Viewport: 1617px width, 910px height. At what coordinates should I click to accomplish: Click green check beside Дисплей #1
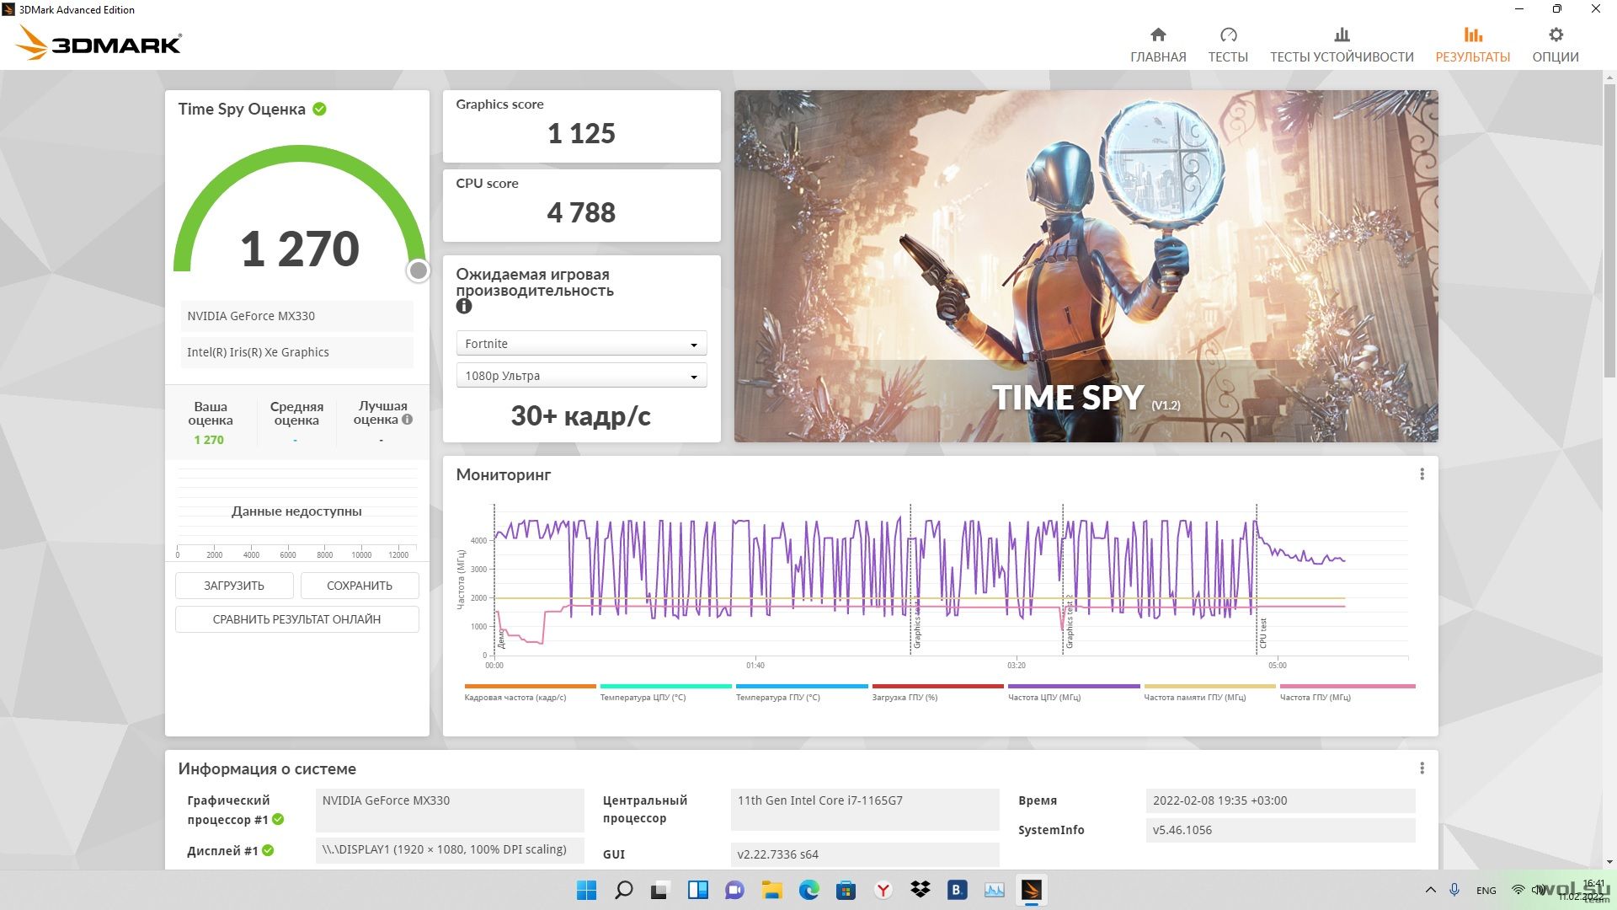pos(268,851)
